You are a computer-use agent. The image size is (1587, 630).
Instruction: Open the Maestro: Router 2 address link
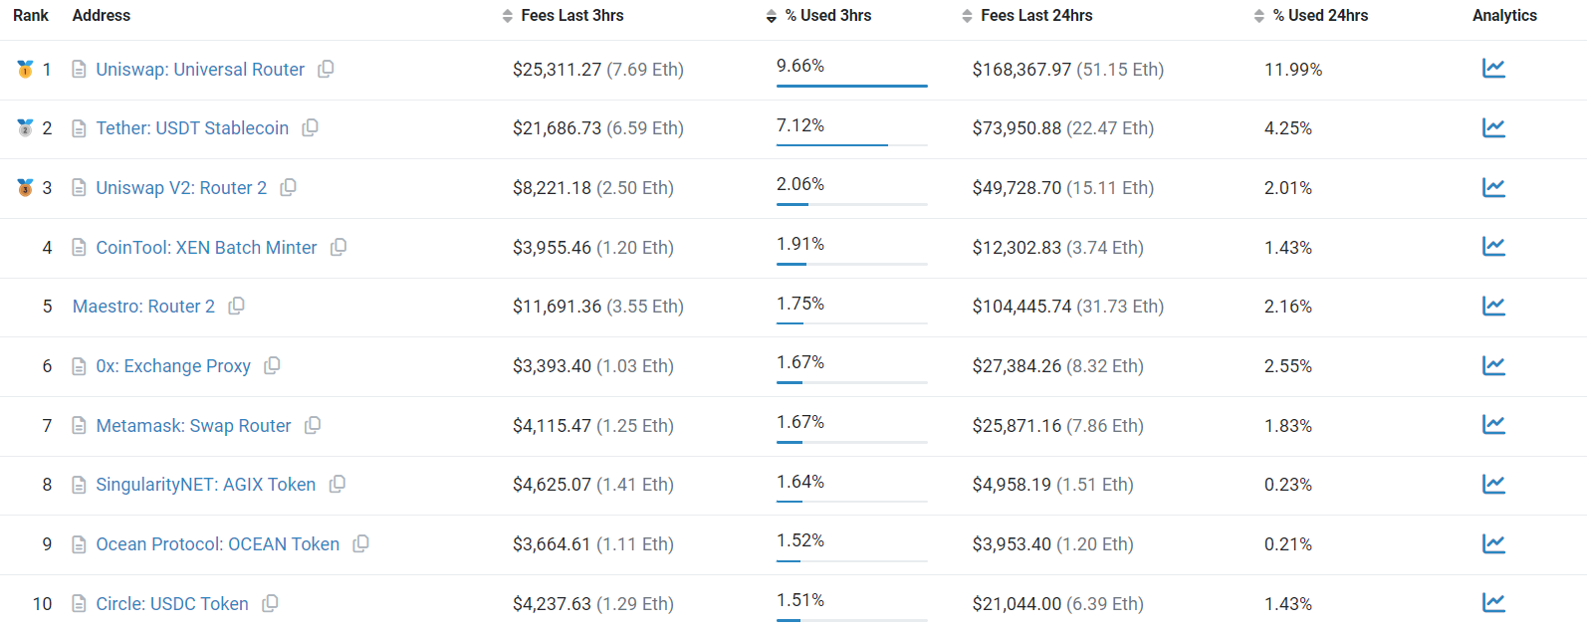pos(143,307)
